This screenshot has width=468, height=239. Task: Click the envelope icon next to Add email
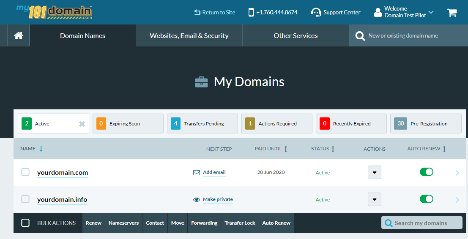[197, 173]
